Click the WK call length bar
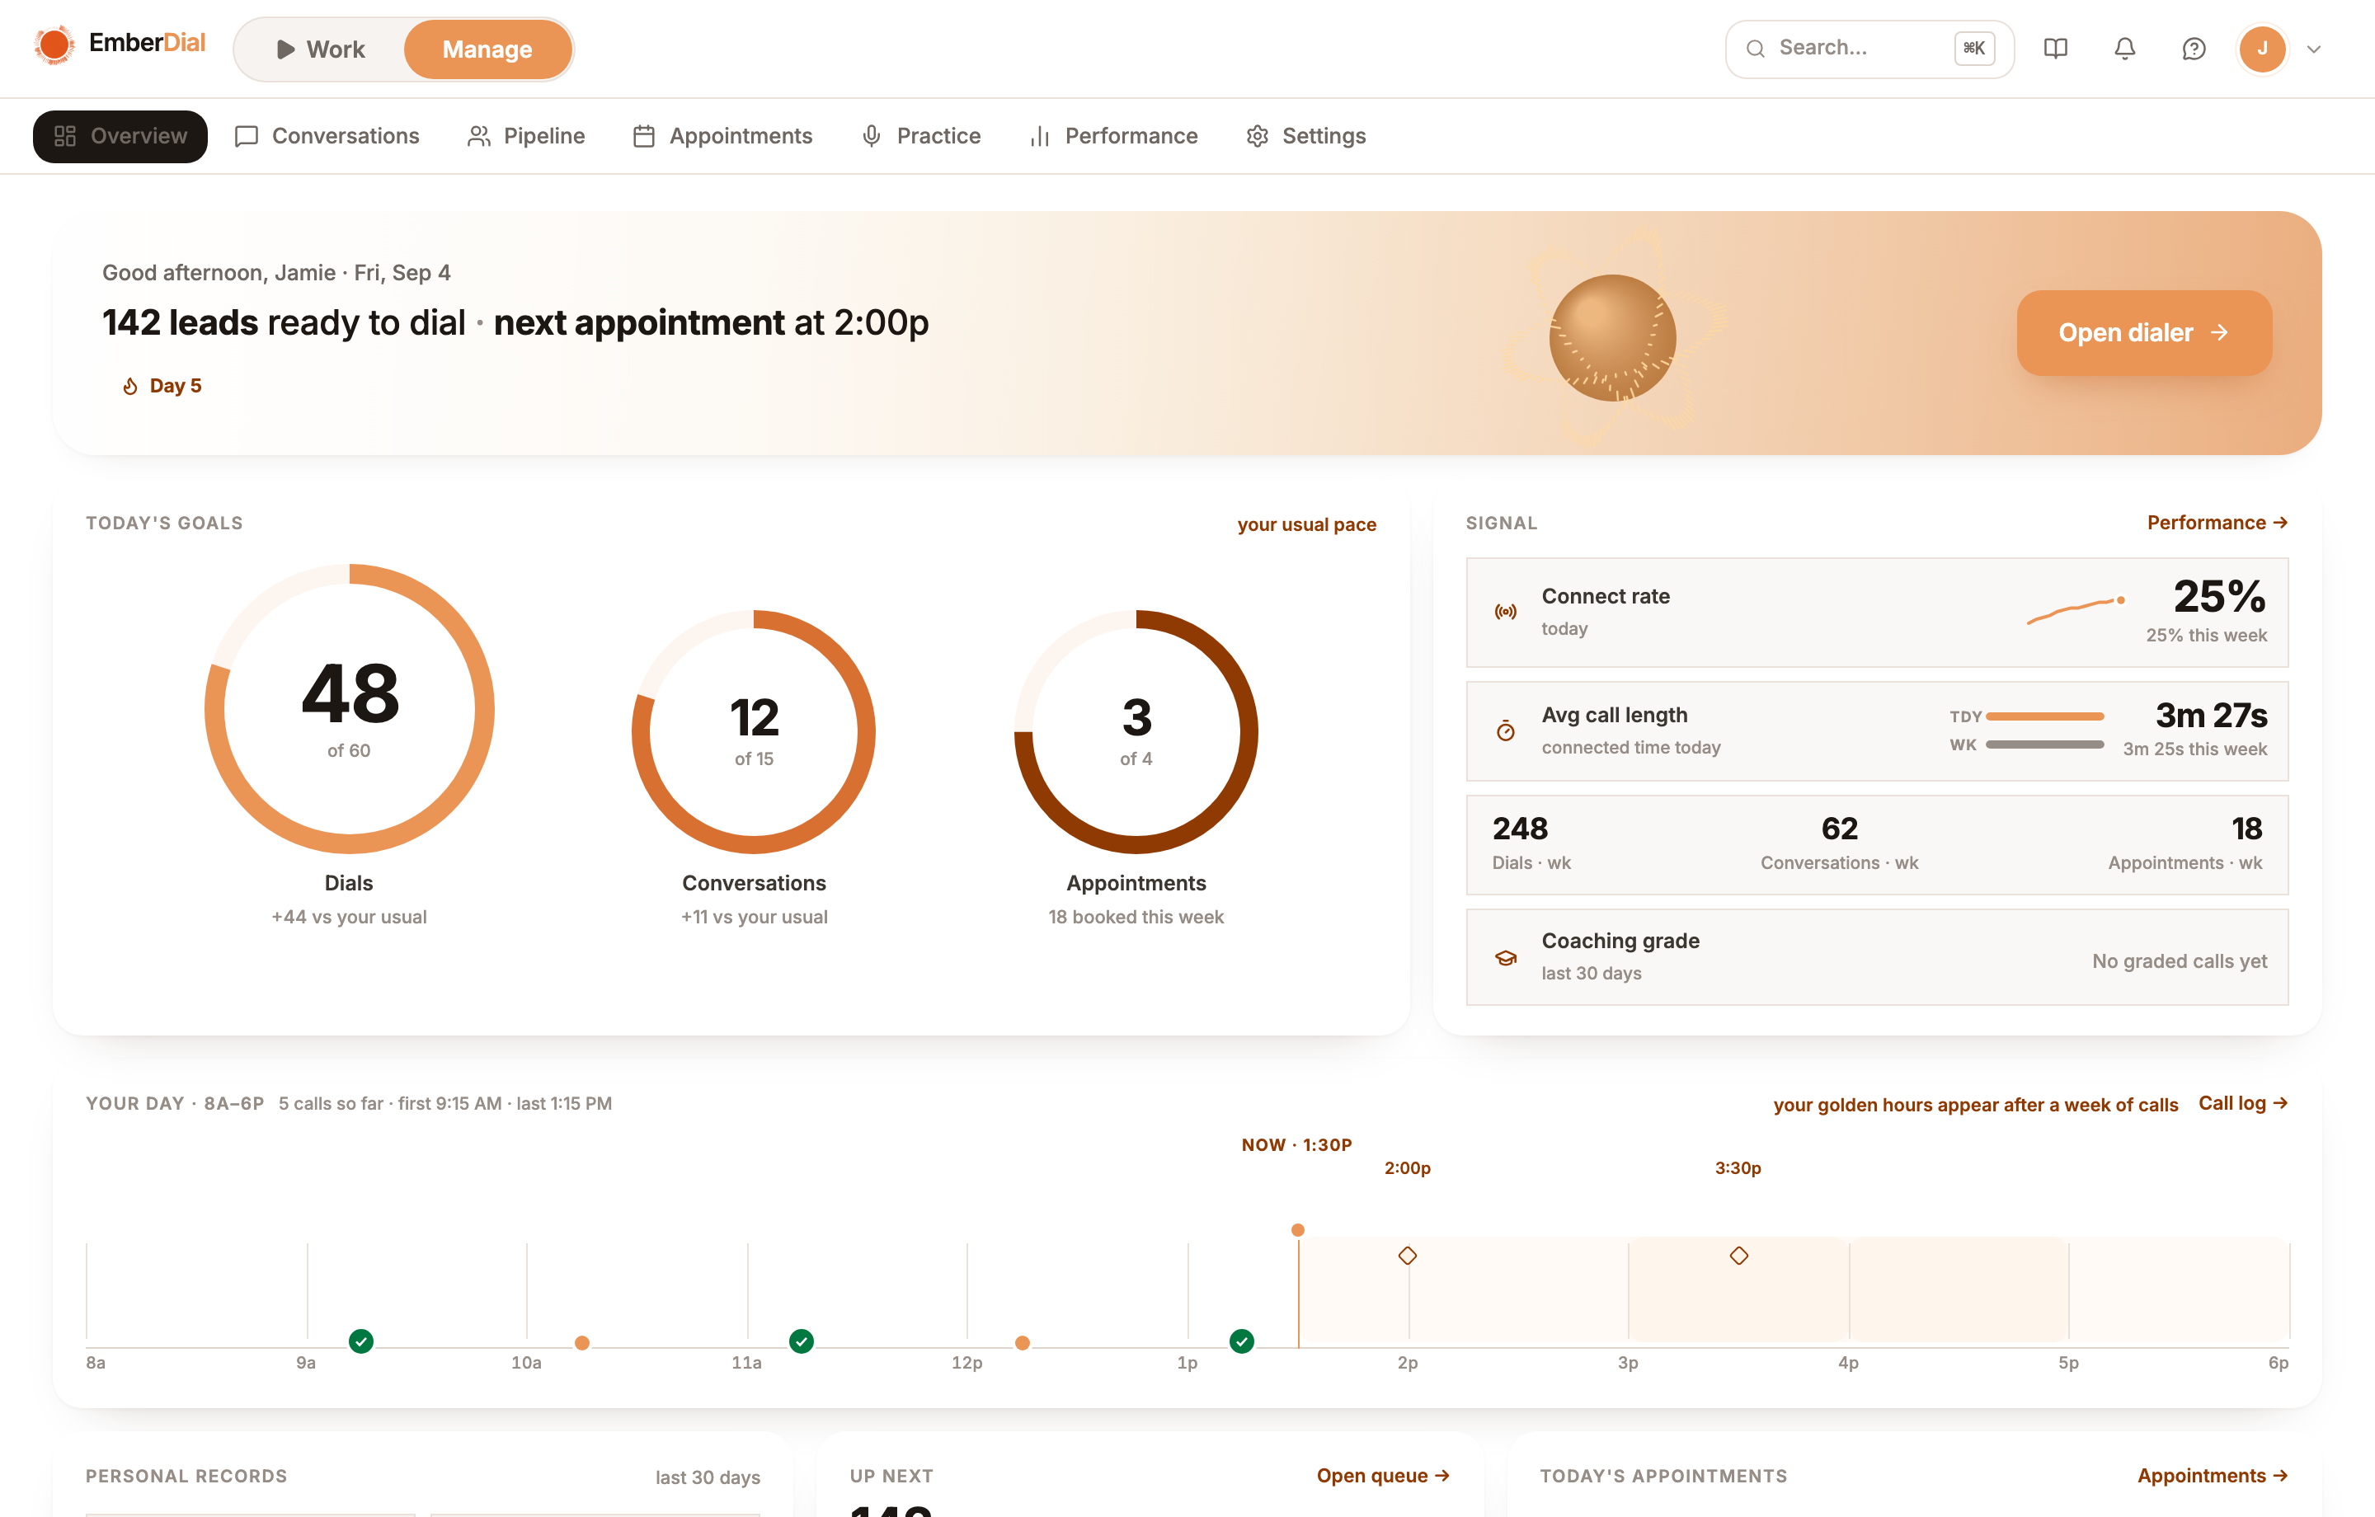 point(2044,744)
